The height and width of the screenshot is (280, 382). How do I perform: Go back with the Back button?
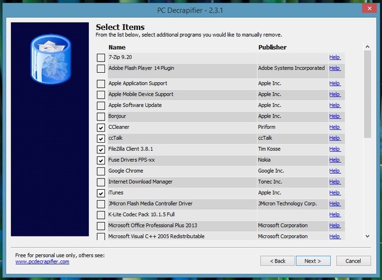pyautogui.click(x=278, y=261)
